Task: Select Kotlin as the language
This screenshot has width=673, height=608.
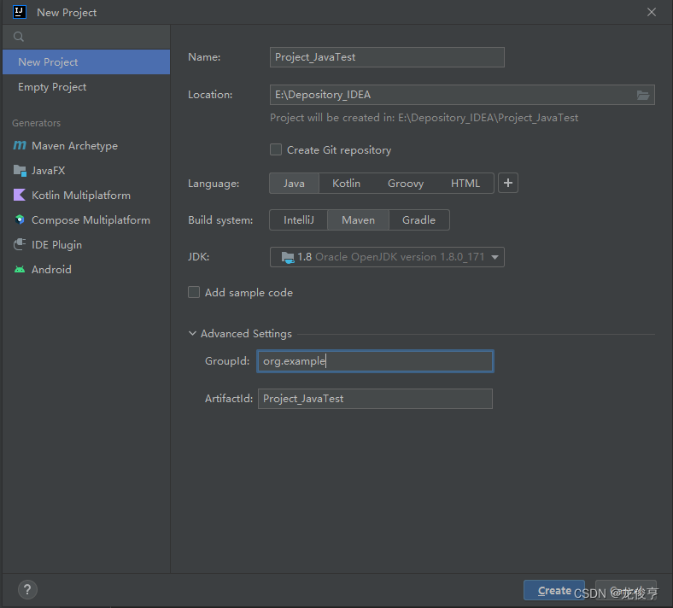Action: tap(346, 184)
